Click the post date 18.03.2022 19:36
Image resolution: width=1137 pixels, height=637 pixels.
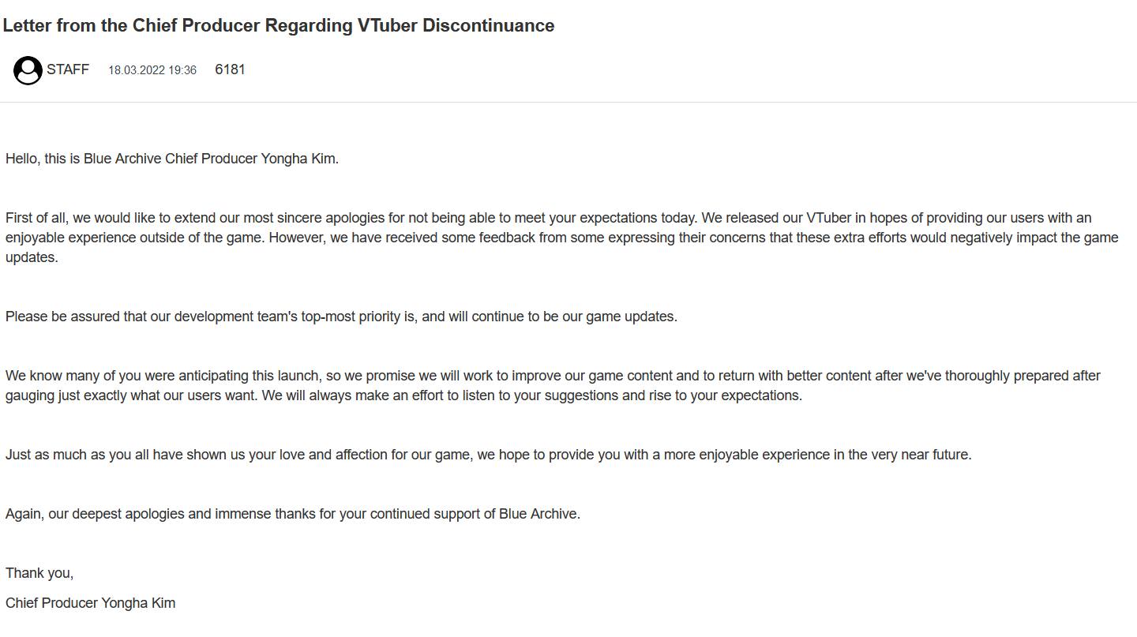pyautogui.click(x=152, y=70)
